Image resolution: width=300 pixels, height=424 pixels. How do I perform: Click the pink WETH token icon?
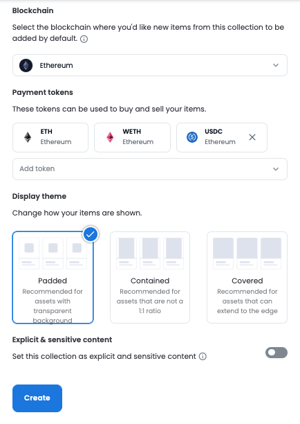point(110,137)
